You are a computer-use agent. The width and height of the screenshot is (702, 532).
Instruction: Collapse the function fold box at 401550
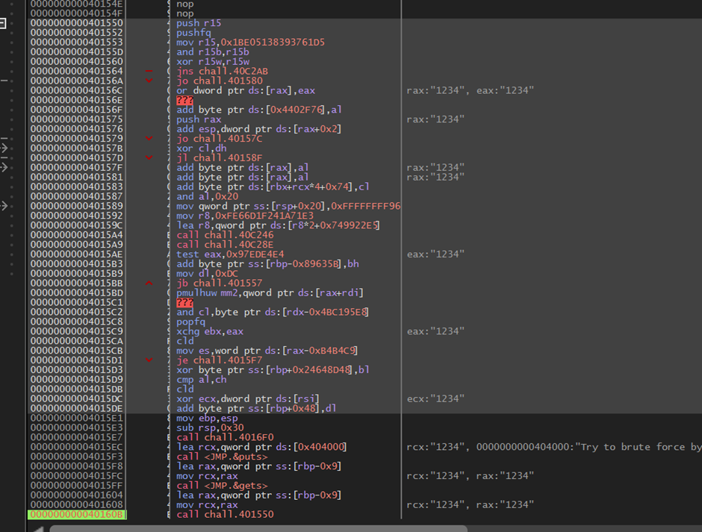[x=3, y=23]
